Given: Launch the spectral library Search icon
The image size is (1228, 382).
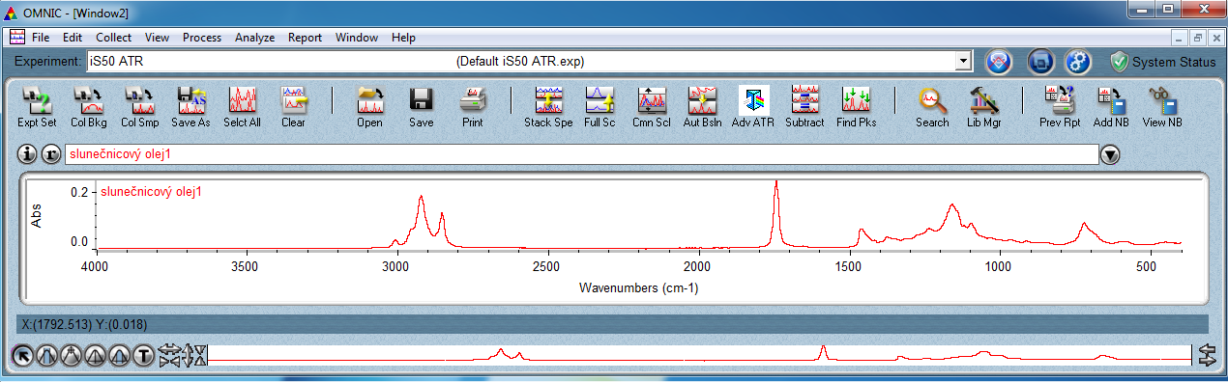Looking at the screenshot, I should pyautogui.click(x=932, y=106).
